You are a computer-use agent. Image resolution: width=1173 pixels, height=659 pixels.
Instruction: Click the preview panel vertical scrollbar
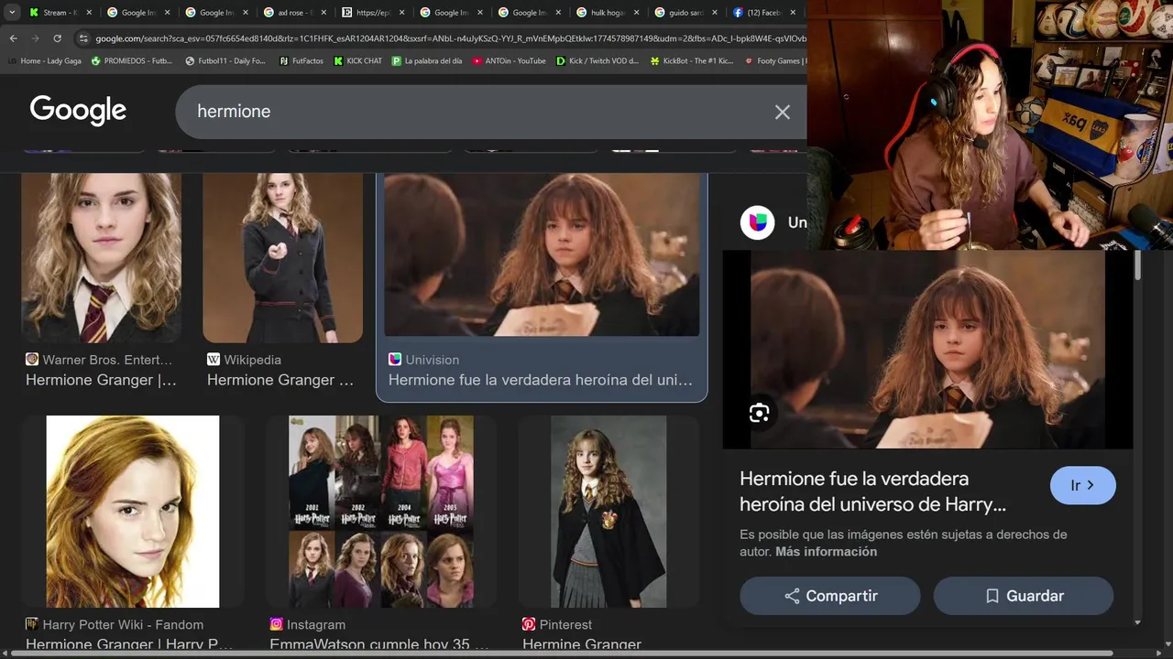1137,265
